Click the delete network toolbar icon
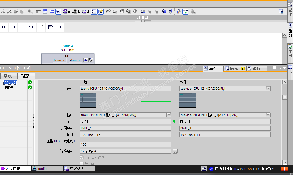The height and width of the screenshot is (175, 293). tap(9, 12)
